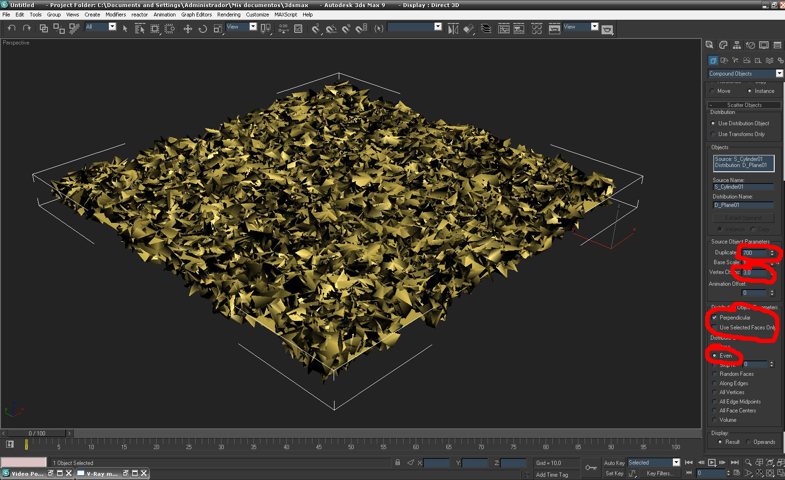Select the All Face Centers option
The image size is (785, 480).
coord(734,411)
